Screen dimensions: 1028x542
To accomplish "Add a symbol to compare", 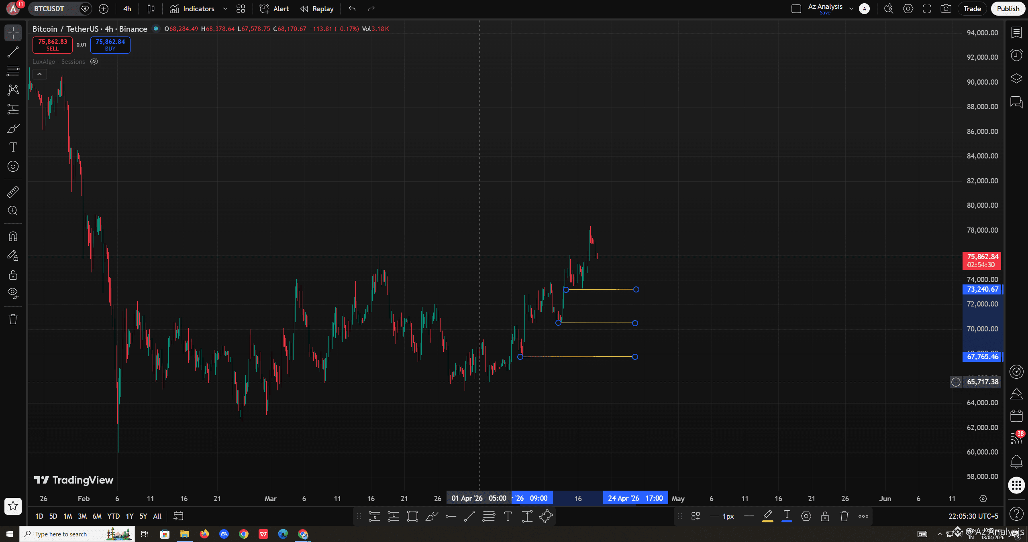I will pyautogui.click(x=104, y=9).
